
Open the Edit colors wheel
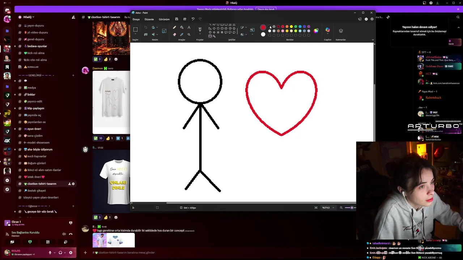316,31
